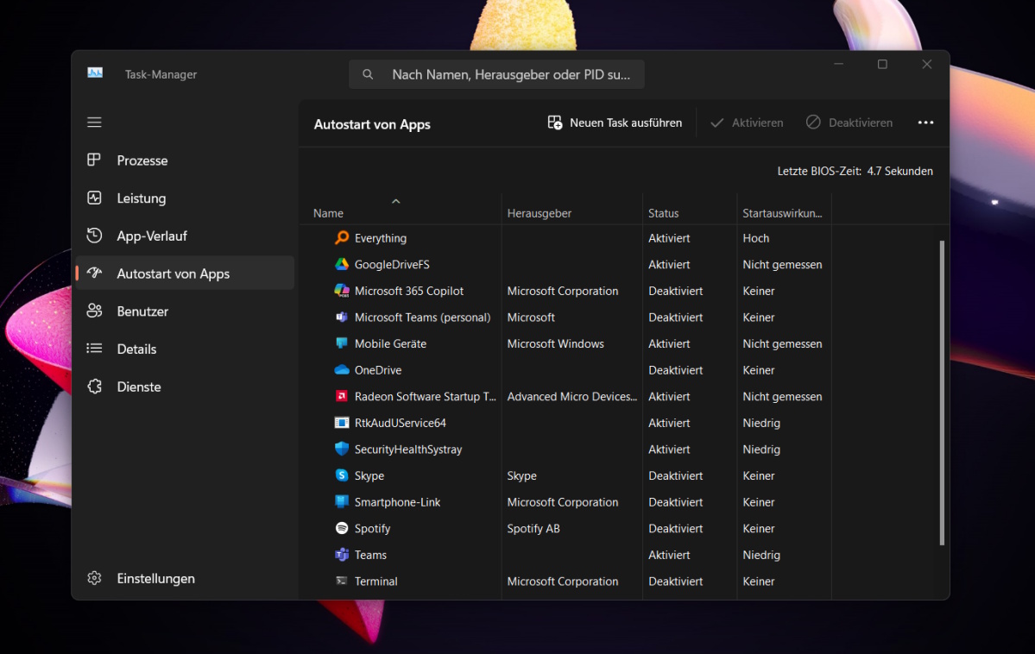The image size is (1035, 654).
Task: Click the Microsoft 365 Copilot icon
Action: tap(342, 291)
